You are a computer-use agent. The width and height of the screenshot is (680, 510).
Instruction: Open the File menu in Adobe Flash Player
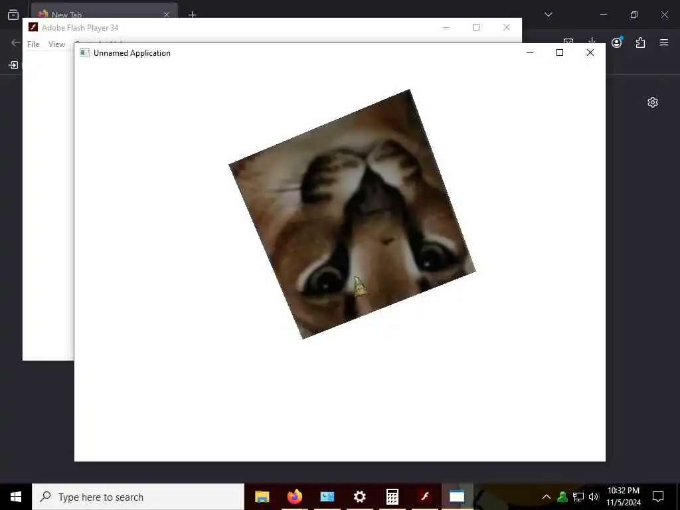click(x=33, y=44)
